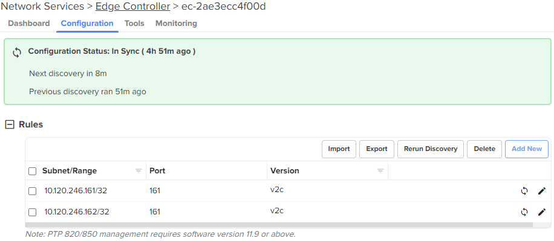554x241 pixels.
Task: Edit the 10.120.246.162/32 rule with pencil
Action: 542,212
